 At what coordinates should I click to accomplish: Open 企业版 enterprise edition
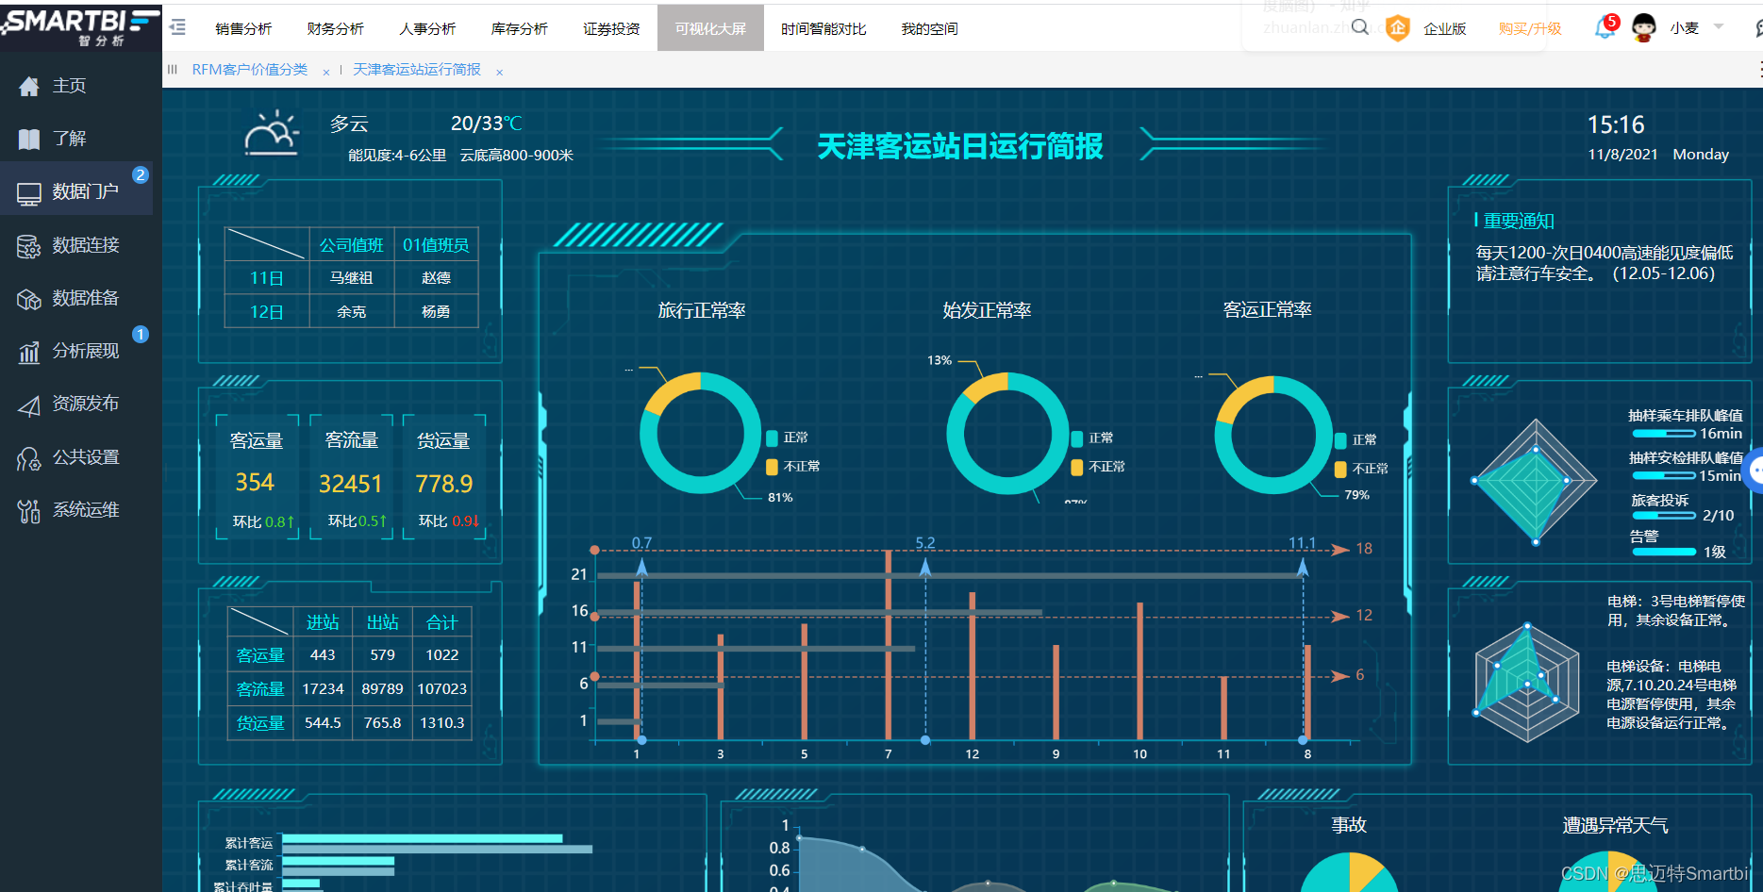click(x=1445, y=27)
